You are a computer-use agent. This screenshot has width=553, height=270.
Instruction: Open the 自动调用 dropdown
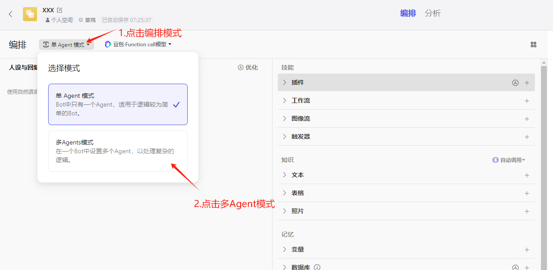click(509, 160)
